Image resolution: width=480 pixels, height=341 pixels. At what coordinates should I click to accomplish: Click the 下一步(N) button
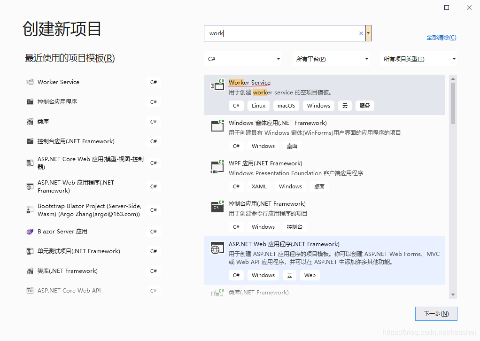pos(436,314)
